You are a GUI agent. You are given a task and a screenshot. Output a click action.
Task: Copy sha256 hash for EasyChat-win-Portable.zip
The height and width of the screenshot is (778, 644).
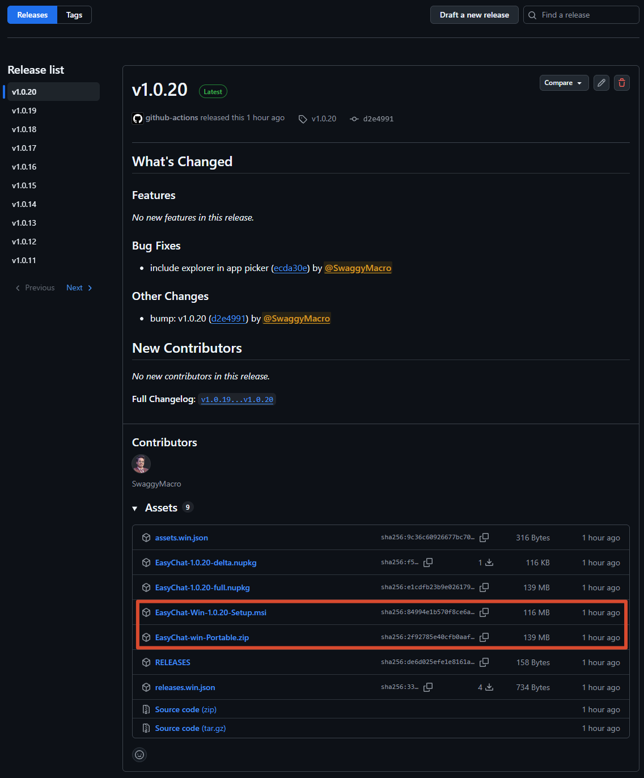tap(484, 637)
